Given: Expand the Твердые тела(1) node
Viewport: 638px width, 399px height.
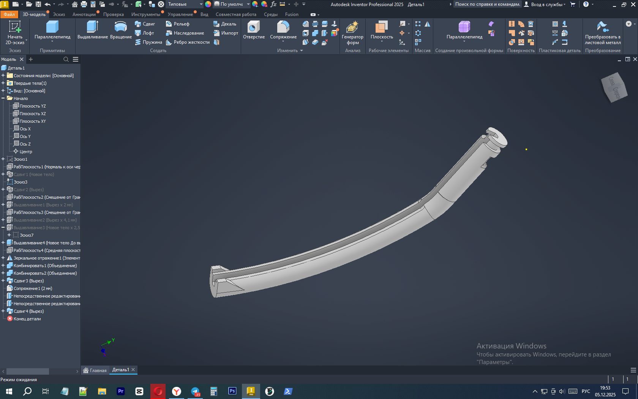Looking at the screenshot, I should (x=3, y=83).
